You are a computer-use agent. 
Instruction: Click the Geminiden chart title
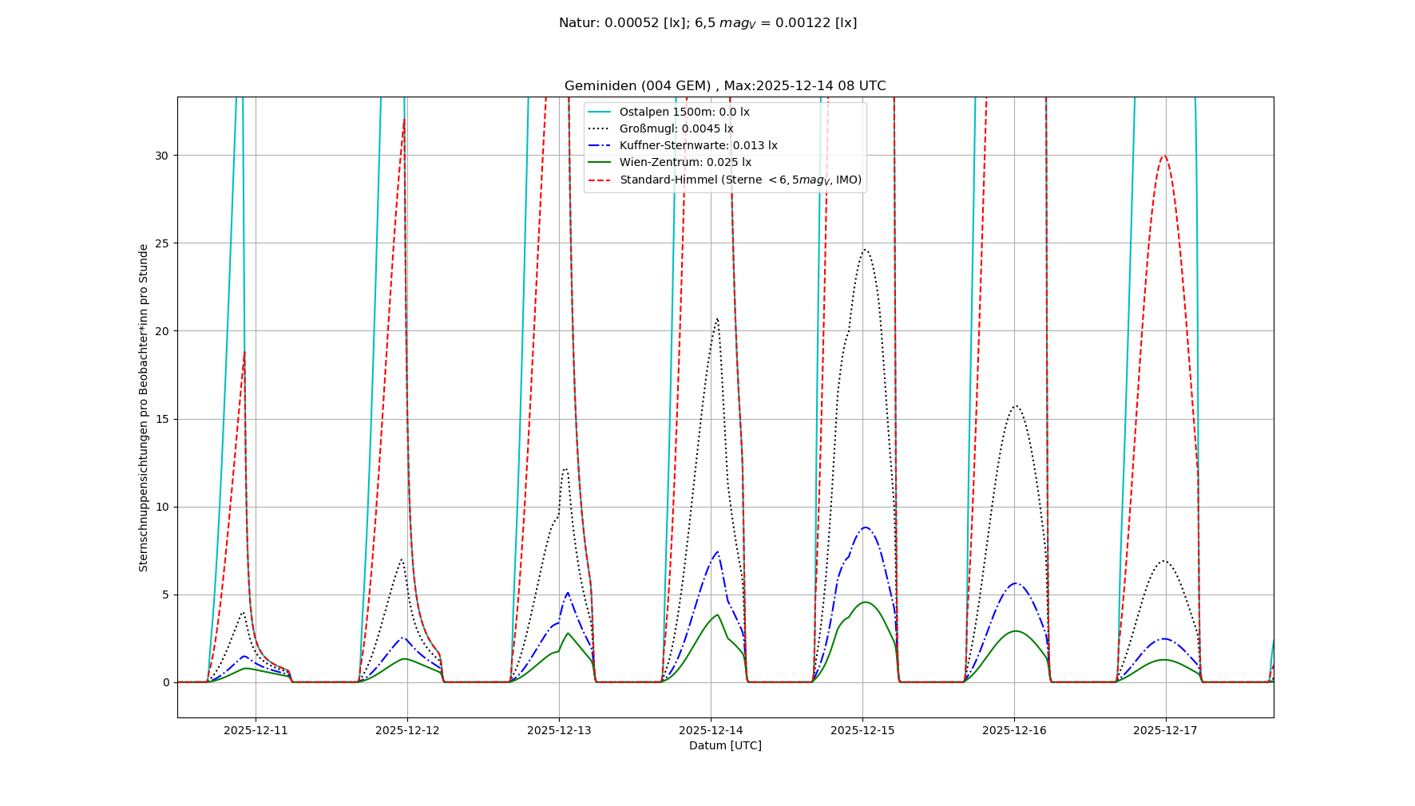coord(725,86)
